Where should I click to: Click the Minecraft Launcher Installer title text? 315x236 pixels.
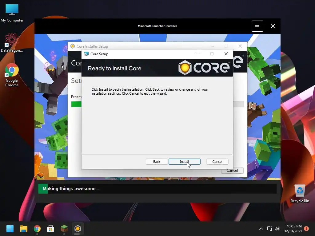tap(157, 26)
